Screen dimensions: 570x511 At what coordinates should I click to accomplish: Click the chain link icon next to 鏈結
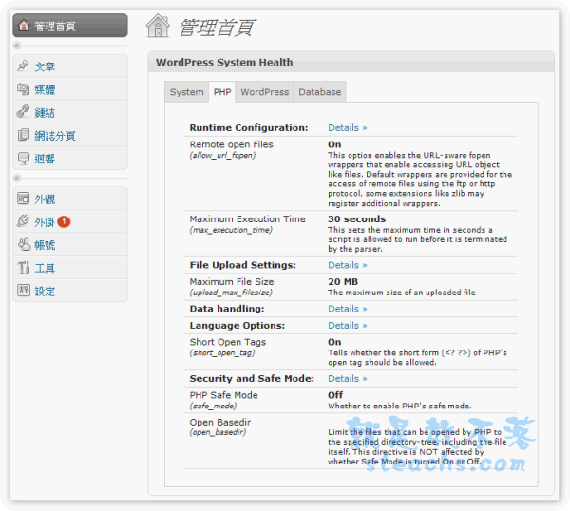(x=23, y=111)
